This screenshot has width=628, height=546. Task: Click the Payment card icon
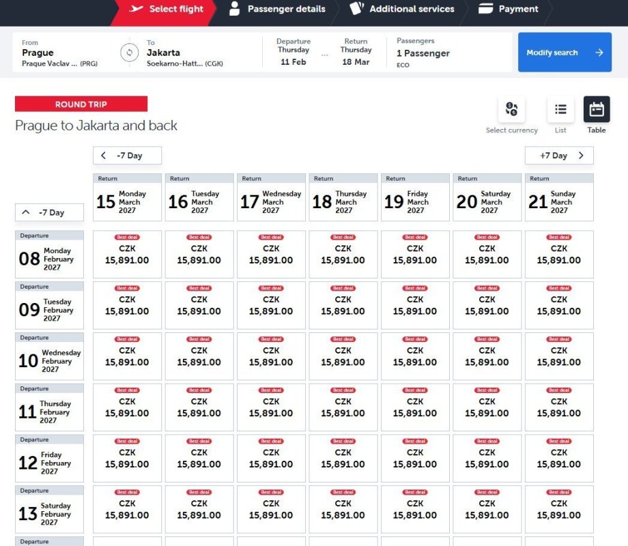pyautogui.click(x=485, y=8)
